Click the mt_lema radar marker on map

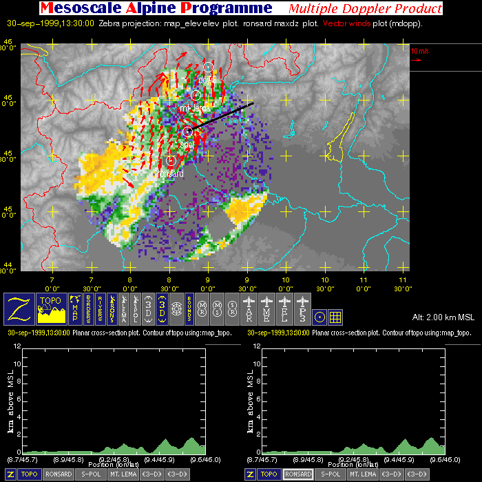[196, 95]
